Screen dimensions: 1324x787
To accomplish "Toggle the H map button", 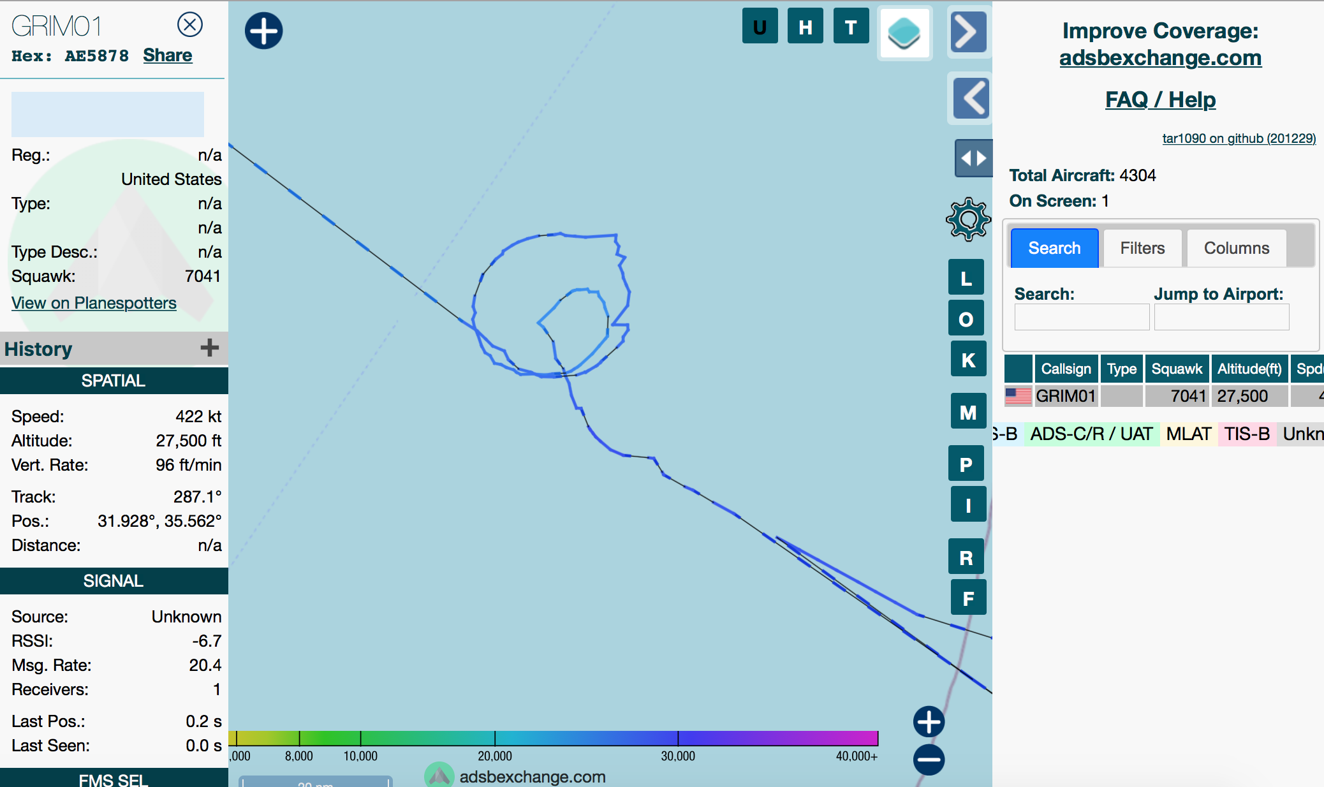I will [x=805, y=27].
